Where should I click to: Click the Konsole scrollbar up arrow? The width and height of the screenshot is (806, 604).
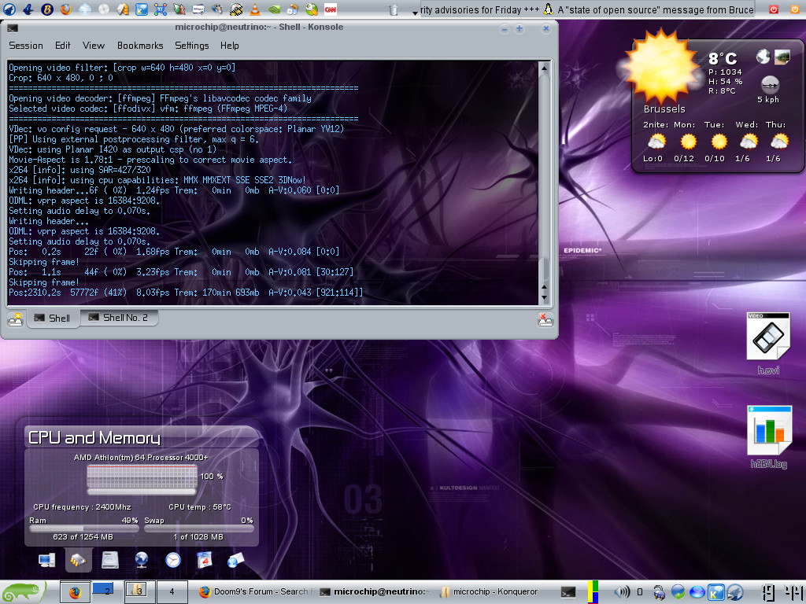(x=544, y=68)
